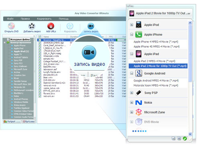Image resolution: width=197 pixels, height=152 pixels.
Task: Click the Open DVD disc icon
Action: pyautogui.click(x=11, y=26)
